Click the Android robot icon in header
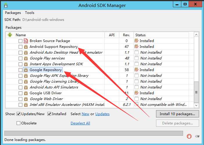 click(x=10, y=35)
